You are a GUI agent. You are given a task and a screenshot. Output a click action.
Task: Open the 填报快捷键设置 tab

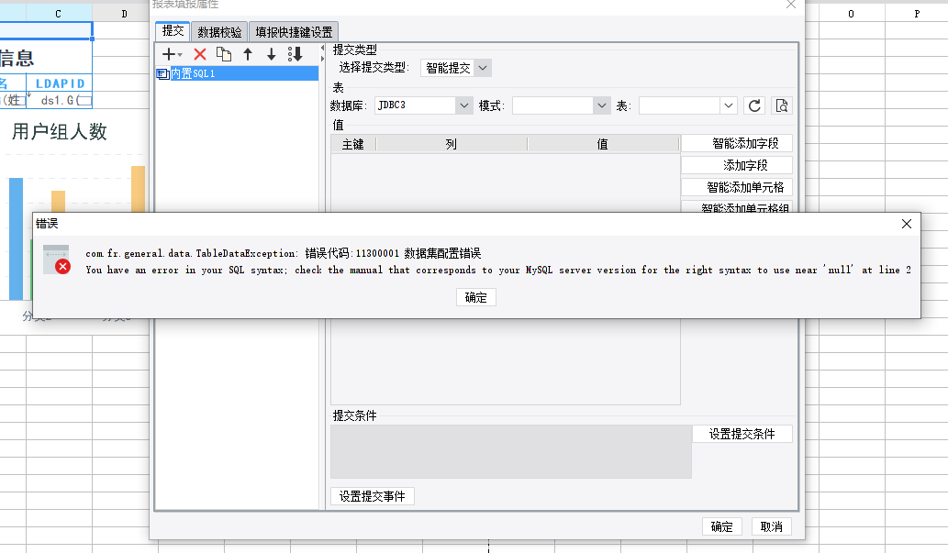(x=294, y=32)
